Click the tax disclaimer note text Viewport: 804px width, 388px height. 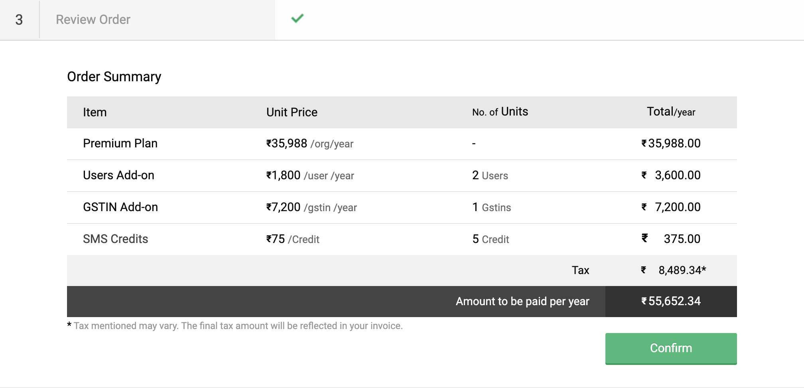(235, 326)
